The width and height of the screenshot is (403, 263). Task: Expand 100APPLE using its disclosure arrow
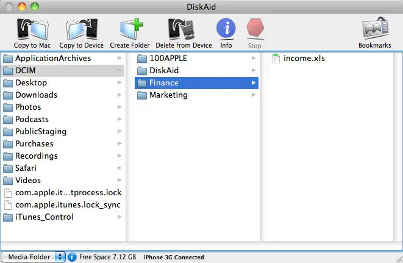point(254,59)
